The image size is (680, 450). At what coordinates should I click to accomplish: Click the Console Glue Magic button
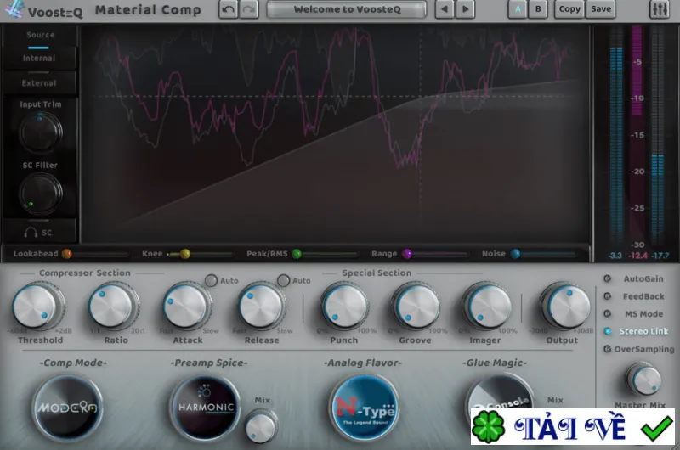499,392
